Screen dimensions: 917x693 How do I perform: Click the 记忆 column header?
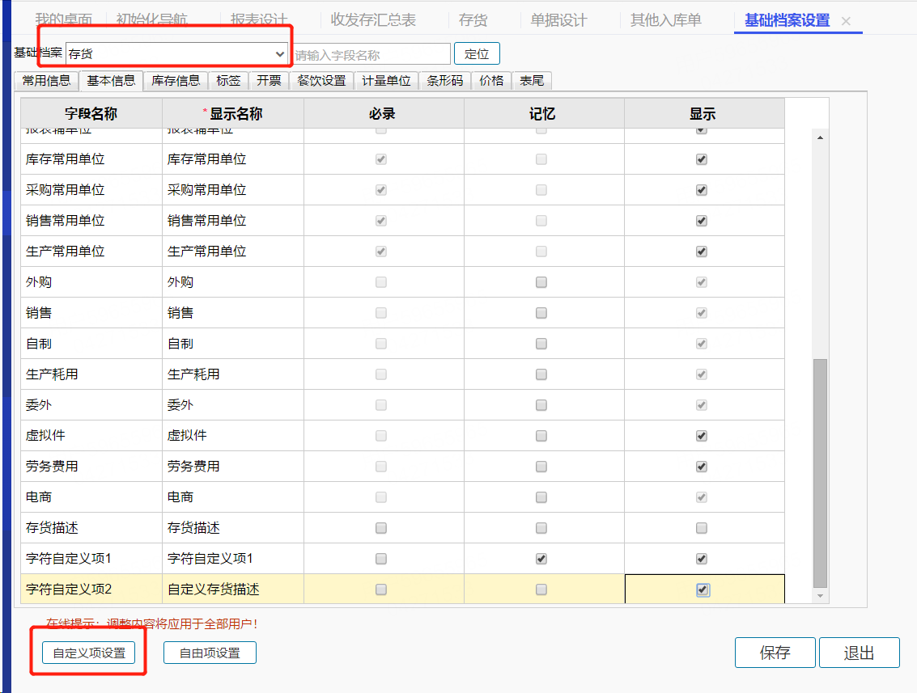(544, 113)
